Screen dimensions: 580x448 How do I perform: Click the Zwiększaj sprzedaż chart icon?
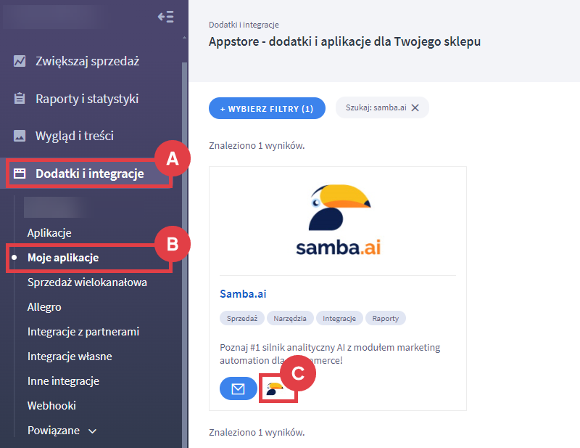coord(20,61)
